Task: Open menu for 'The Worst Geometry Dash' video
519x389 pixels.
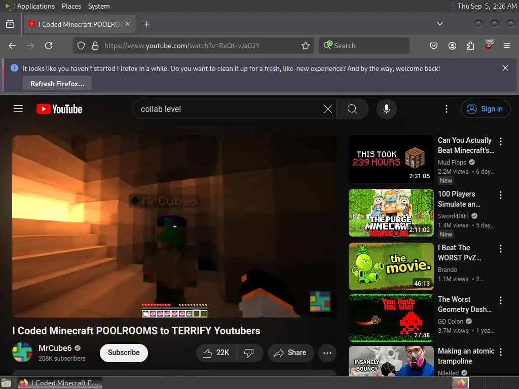Action: coord(501,300)
